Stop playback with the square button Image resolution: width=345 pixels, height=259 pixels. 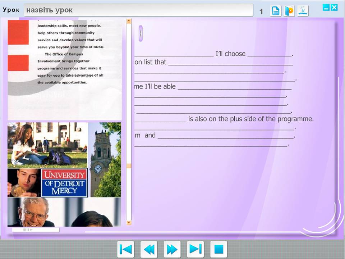pyautogui.click(x=219, y=249)
